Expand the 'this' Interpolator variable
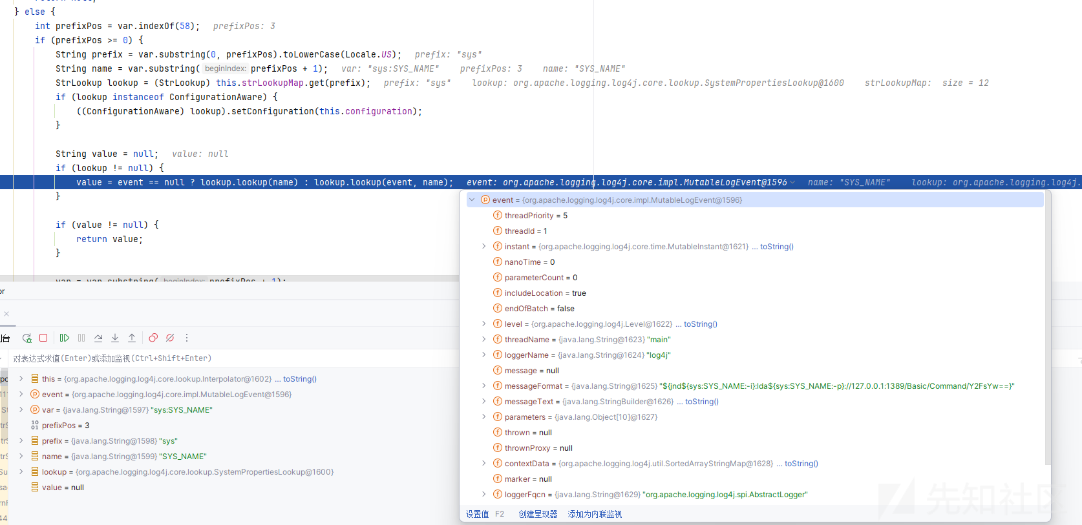1082x525 pixels. tap(21, 378)
